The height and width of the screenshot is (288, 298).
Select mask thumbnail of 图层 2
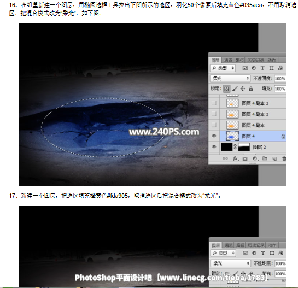point(244,147)
